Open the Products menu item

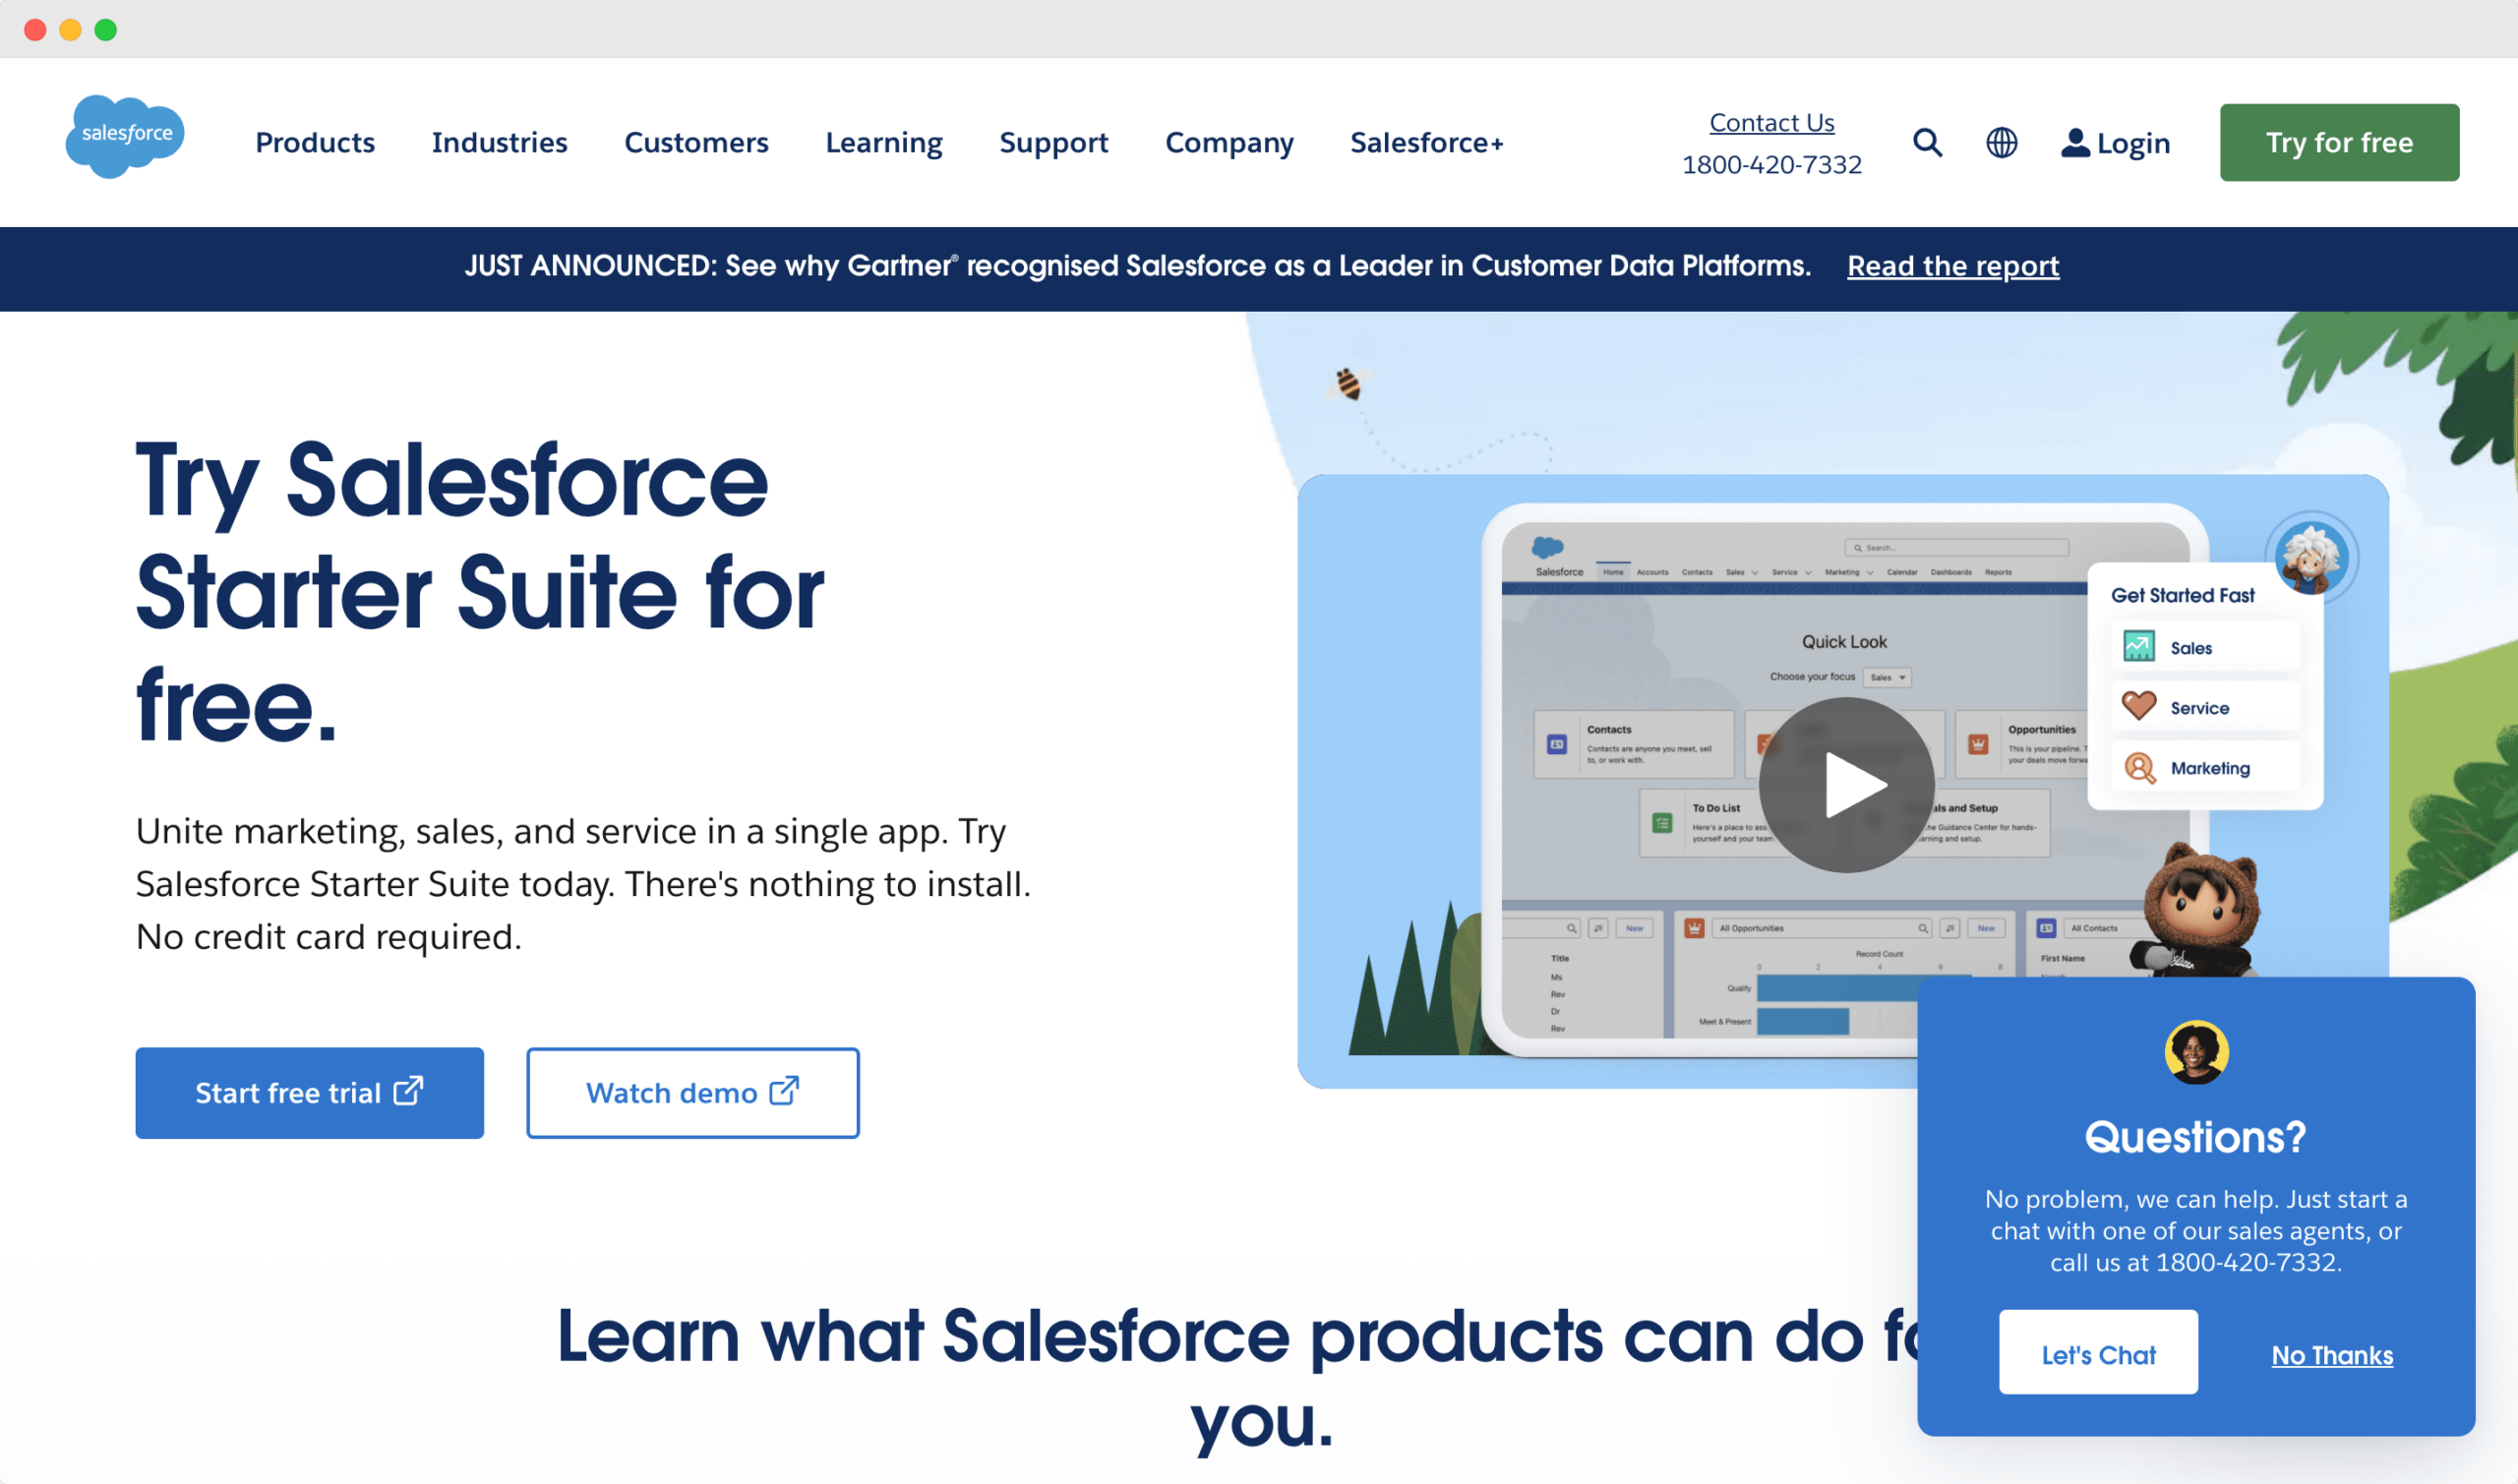[x=315, y=142]
